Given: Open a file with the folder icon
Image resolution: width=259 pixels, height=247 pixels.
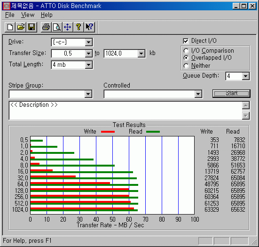Looking at the screenshot, I should 21,27.
